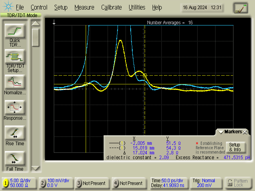Click delta Y value 2.8 Ω
Viewport: 255px width, 191px height.
[172, 153]
